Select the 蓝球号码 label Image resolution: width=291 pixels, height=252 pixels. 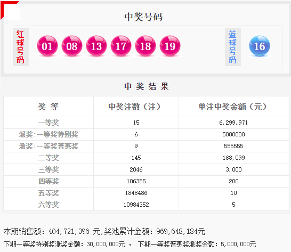tap(232, 47)
